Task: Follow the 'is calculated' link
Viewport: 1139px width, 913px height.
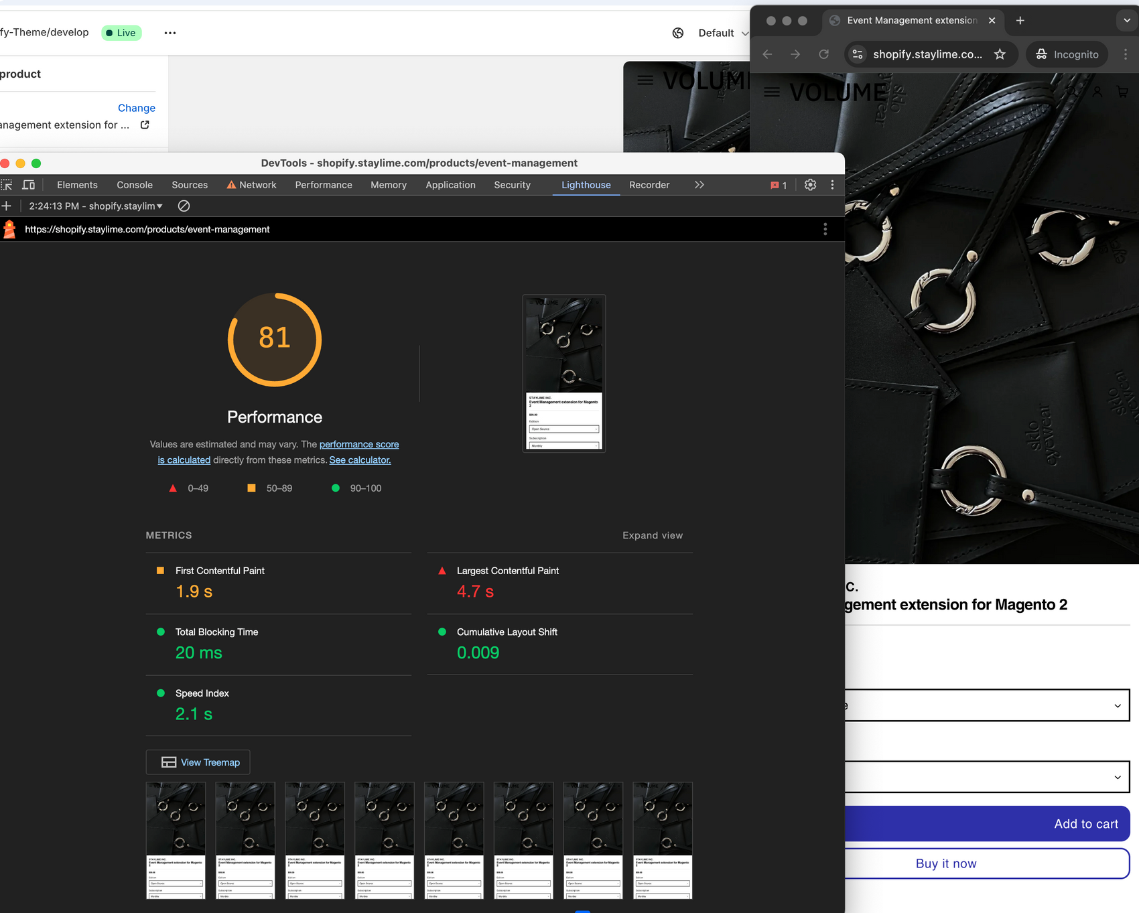Action: [x=184, y=460]
